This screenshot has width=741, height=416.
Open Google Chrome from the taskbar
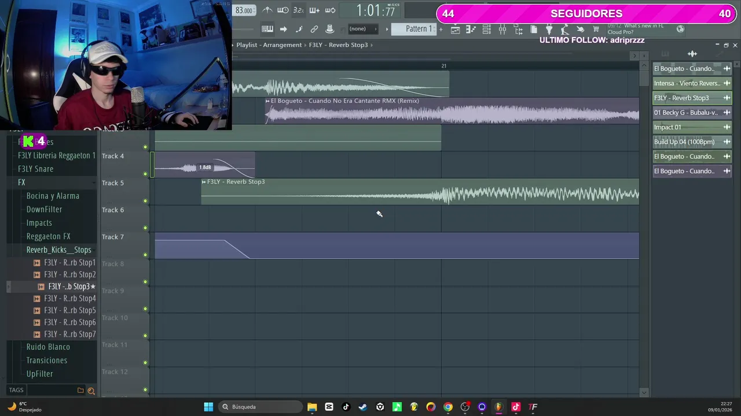click(447, 407)
